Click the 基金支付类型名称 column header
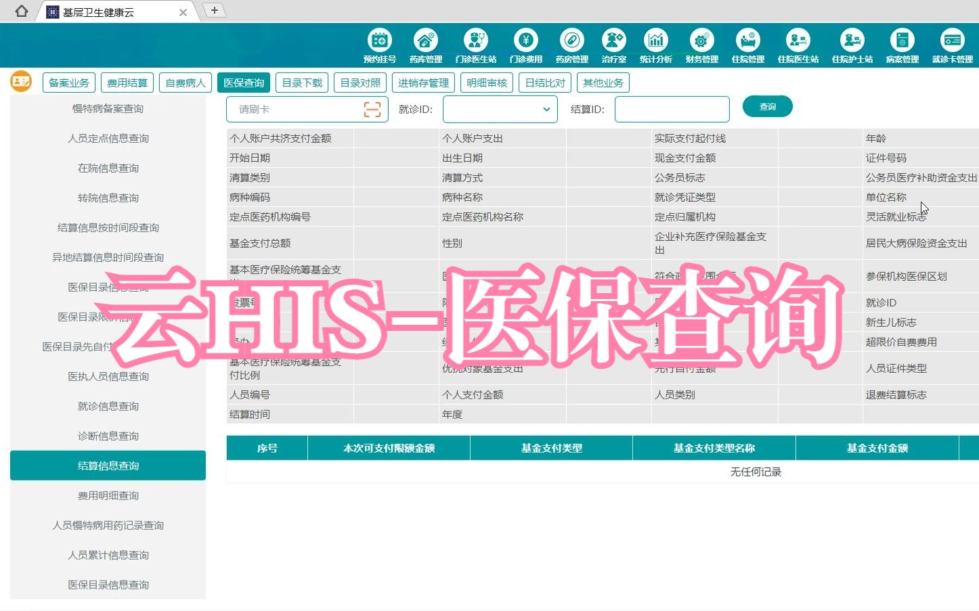 [x=714, y=448]
